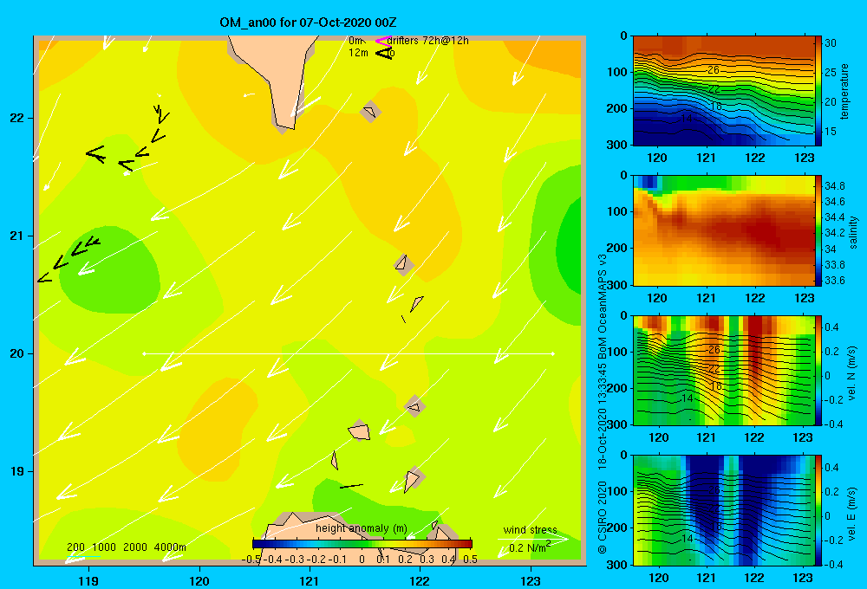
Task: Click the '14' contour label in temperature panel
Action: tap(686, 119)
